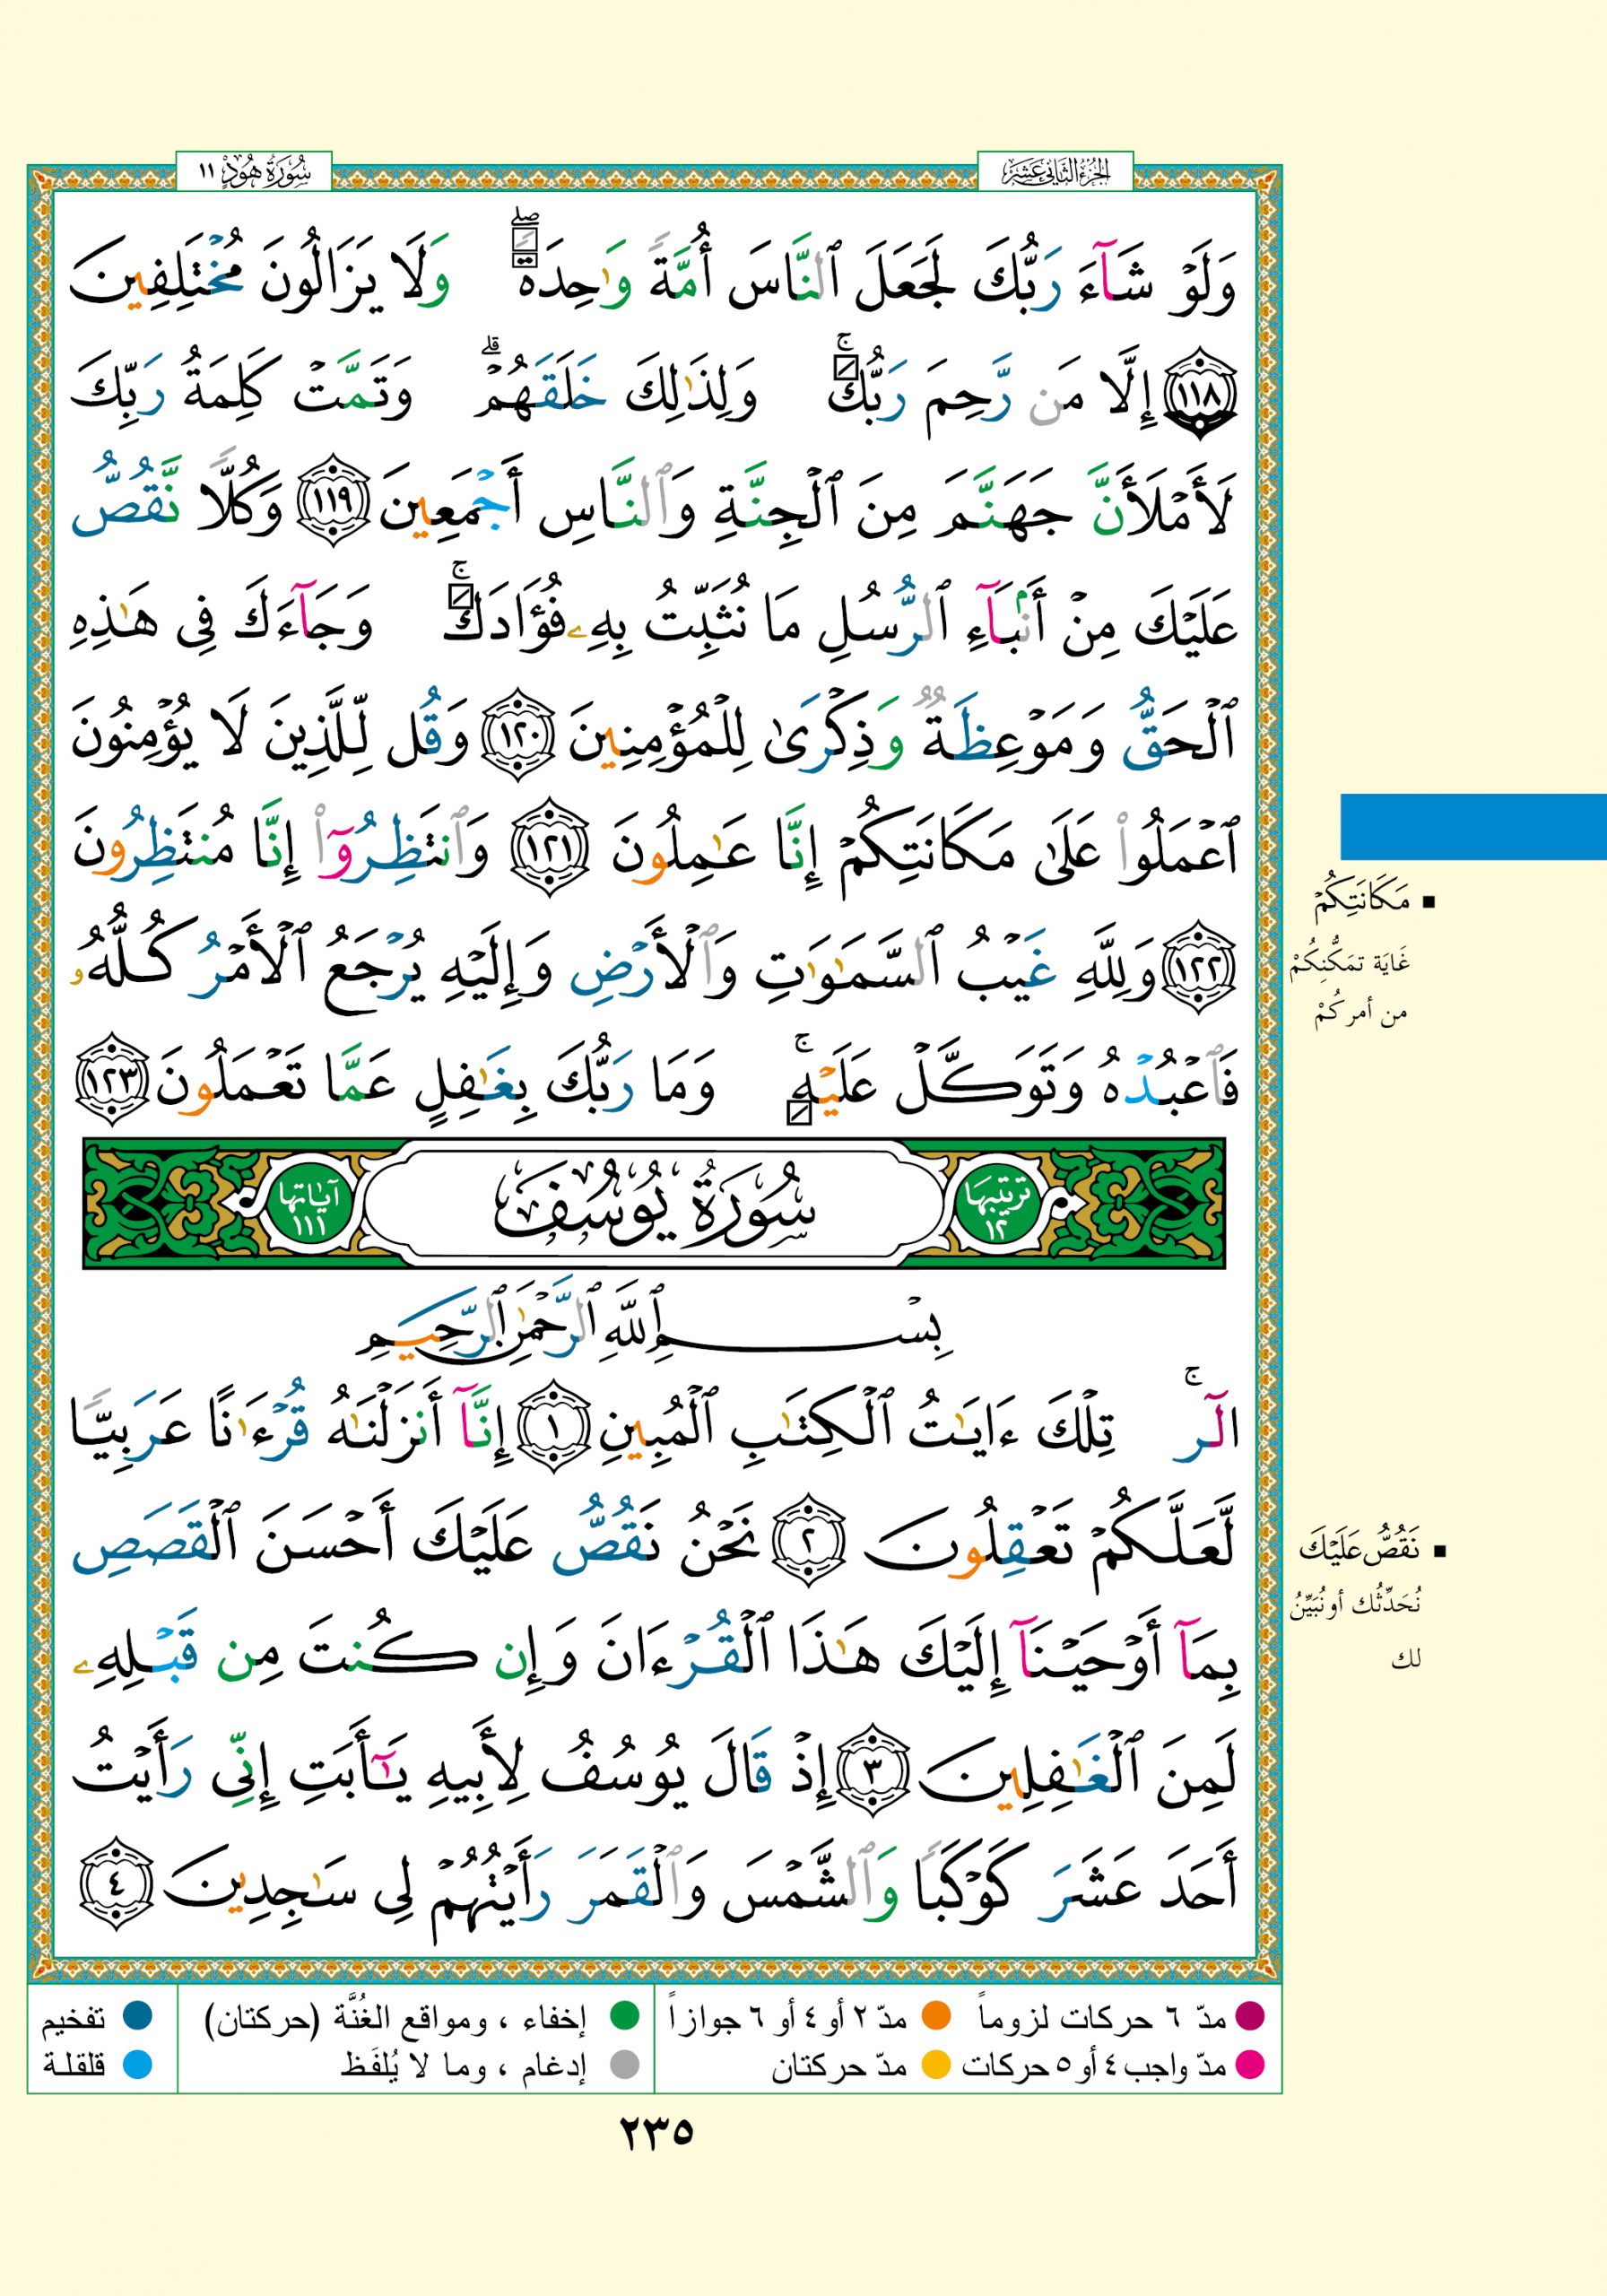
Task: Click the verse 118 end marker
Action: (x=1208, y=397)
